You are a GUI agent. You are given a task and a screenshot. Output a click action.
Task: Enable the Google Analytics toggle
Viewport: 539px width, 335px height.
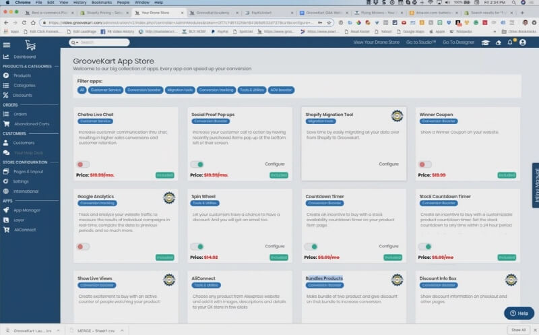tap(83, 247)
